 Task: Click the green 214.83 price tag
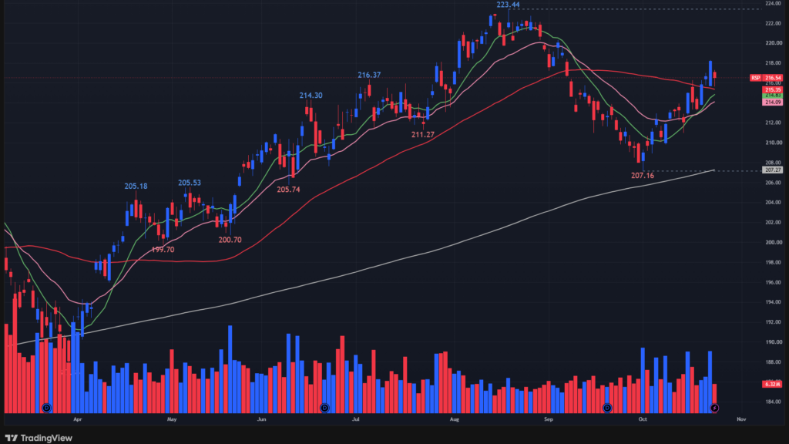point(773,96)
